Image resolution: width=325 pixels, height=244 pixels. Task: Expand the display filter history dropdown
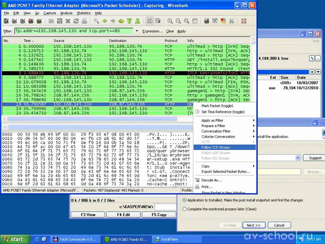click(137, 31)
